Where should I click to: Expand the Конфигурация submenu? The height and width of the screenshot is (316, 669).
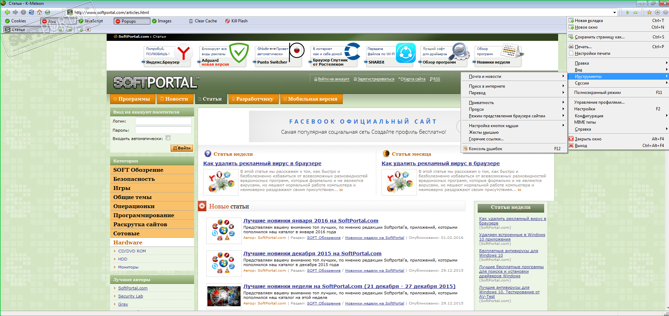(x=618, y=116)
